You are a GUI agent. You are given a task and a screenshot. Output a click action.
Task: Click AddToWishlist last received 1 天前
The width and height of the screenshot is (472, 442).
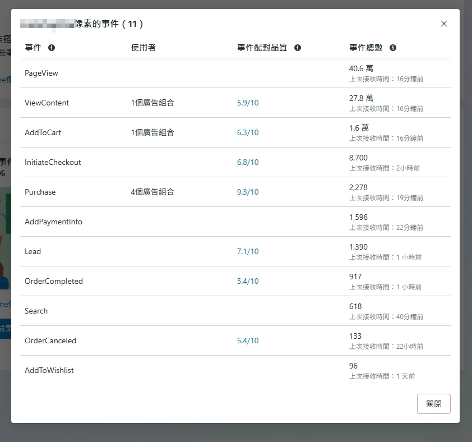[x=382, y=376]
